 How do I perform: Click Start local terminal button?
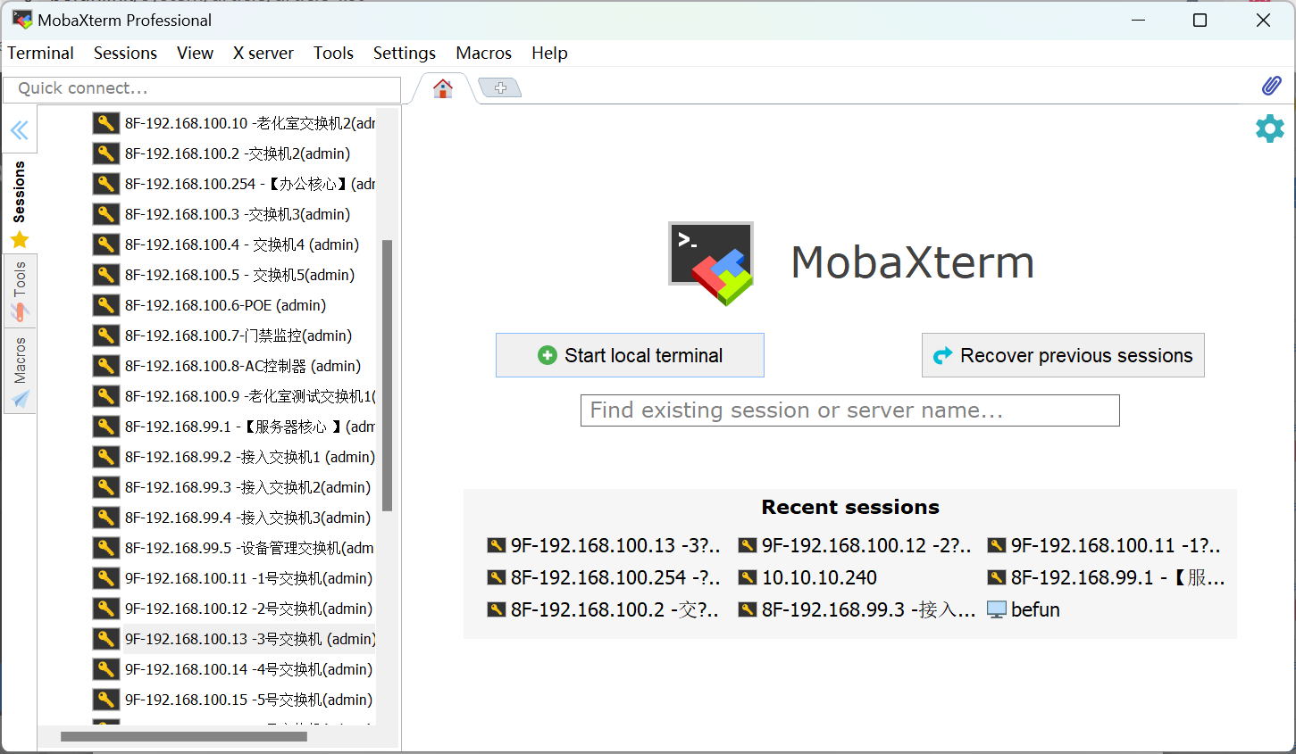(x=630, y=355)
